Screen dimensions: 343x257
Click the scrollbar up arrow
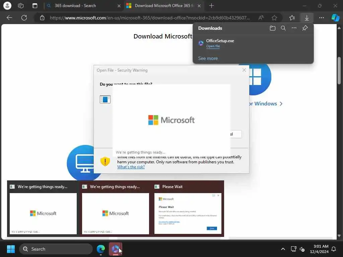(339, 28)
